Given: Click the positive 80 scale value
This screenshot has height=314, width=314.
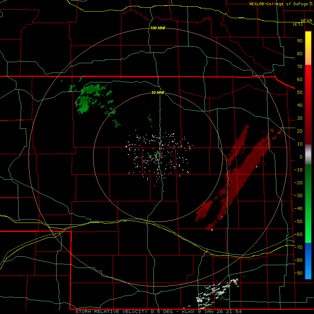Looking at the screenshot, I should (300, 53).
